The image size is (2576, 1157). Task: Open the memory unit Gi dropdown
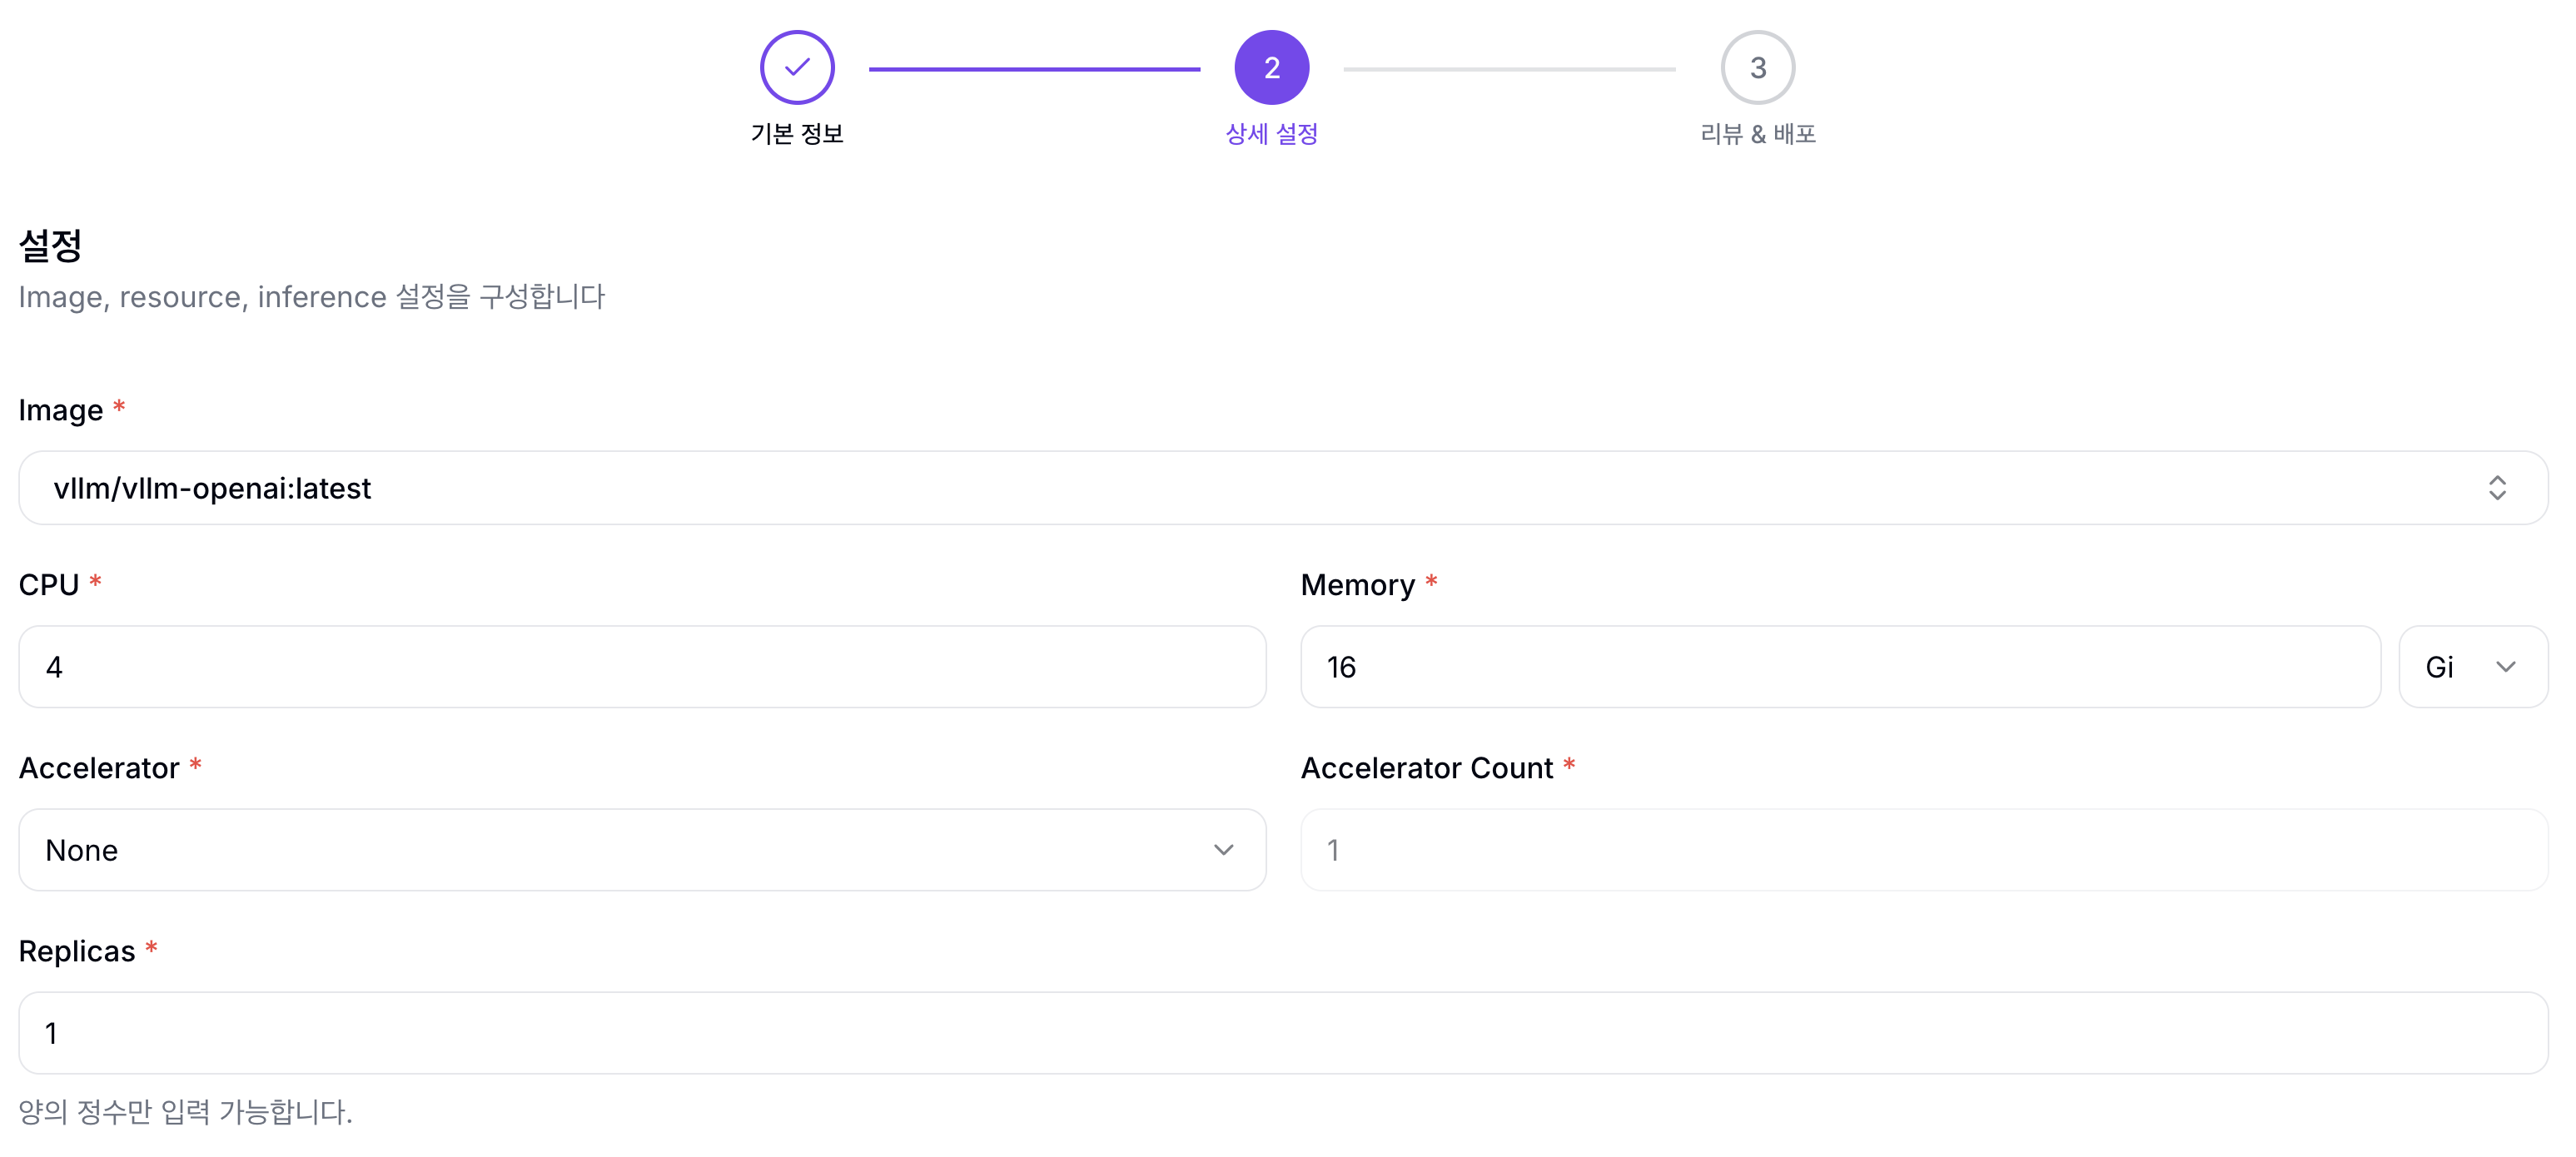[x=2473, y=667]
